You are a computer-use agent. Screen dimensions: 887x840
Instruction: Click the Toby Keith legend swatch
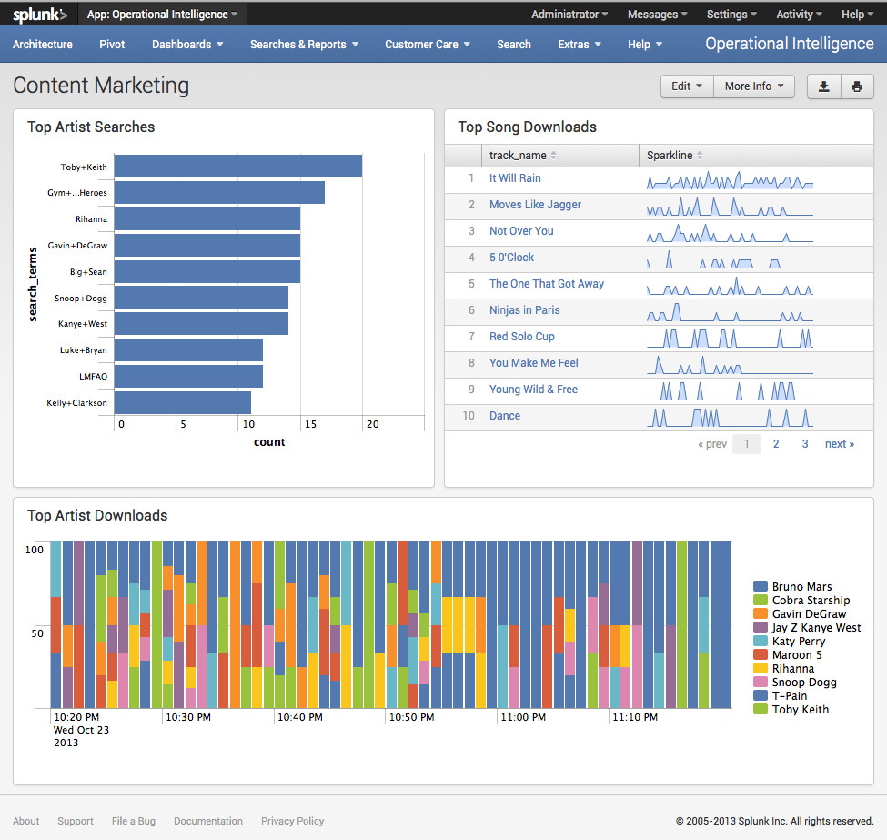pyautogui.click(x=761, y=709)
